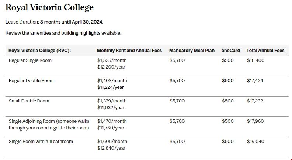Click the Total Annual Fees column header
This screenshot has width=292, height=160.
(265, 51)
